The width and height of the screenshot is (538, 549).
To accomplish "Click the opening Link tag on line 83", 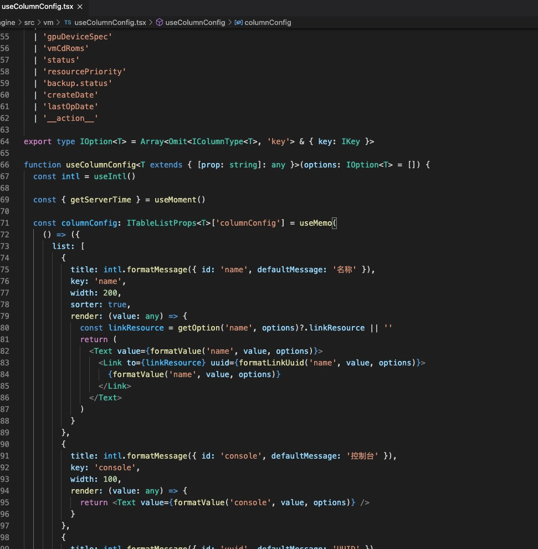I will click(112, 363).
